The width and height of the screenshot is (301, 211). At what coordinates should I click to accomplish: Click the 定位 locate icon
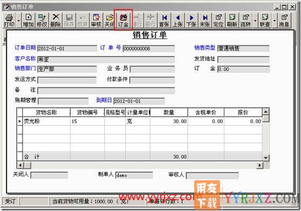click(x=218, y=21)
